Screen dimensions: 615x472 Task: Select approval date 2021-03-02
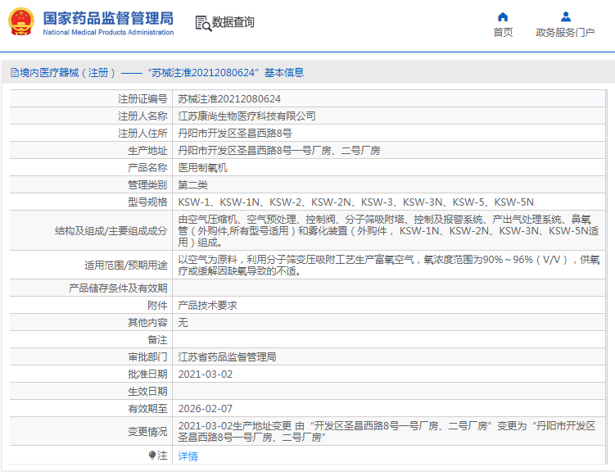205,374
